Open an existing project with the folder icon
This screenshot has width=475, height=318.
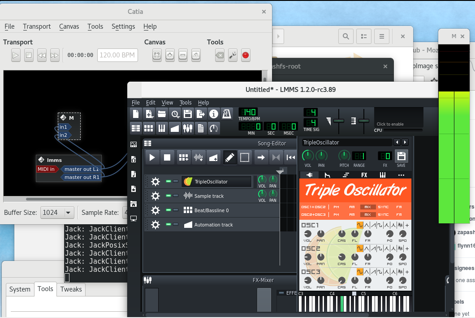click(x=162, y=114)
